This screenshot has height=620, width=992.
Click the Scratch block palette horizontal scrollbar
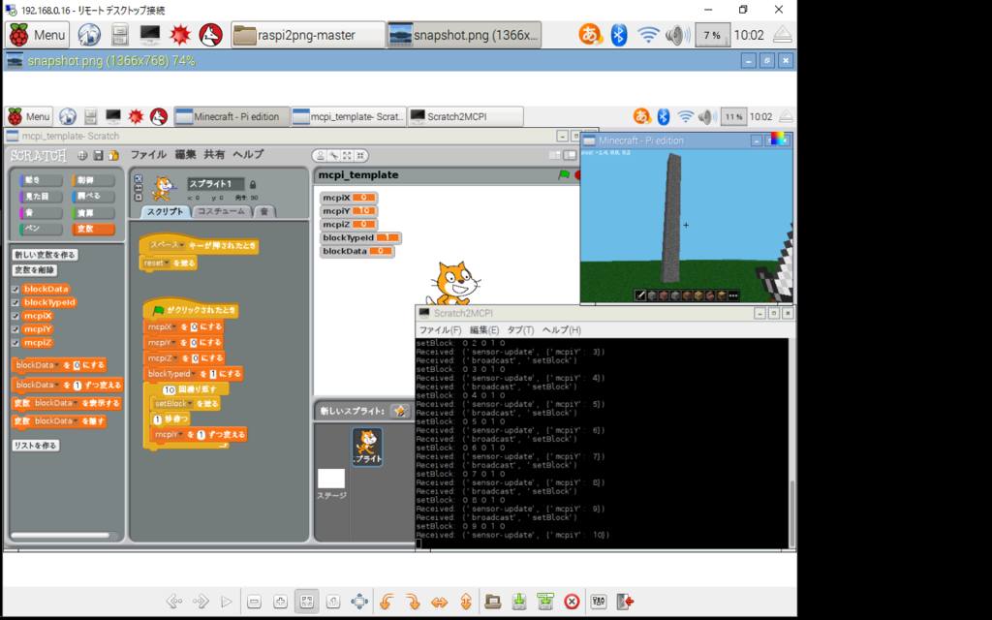pyautogui.click(x=61, y=535)
